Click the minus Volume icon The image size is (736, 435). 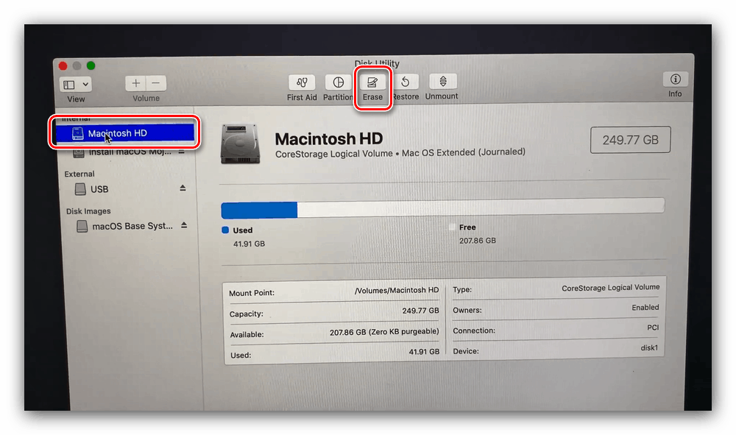coord(155,82)
